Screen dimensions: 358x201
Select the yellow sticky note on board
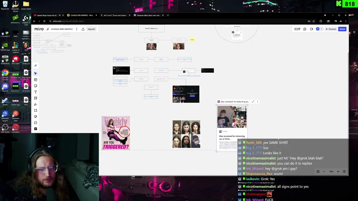192,40
